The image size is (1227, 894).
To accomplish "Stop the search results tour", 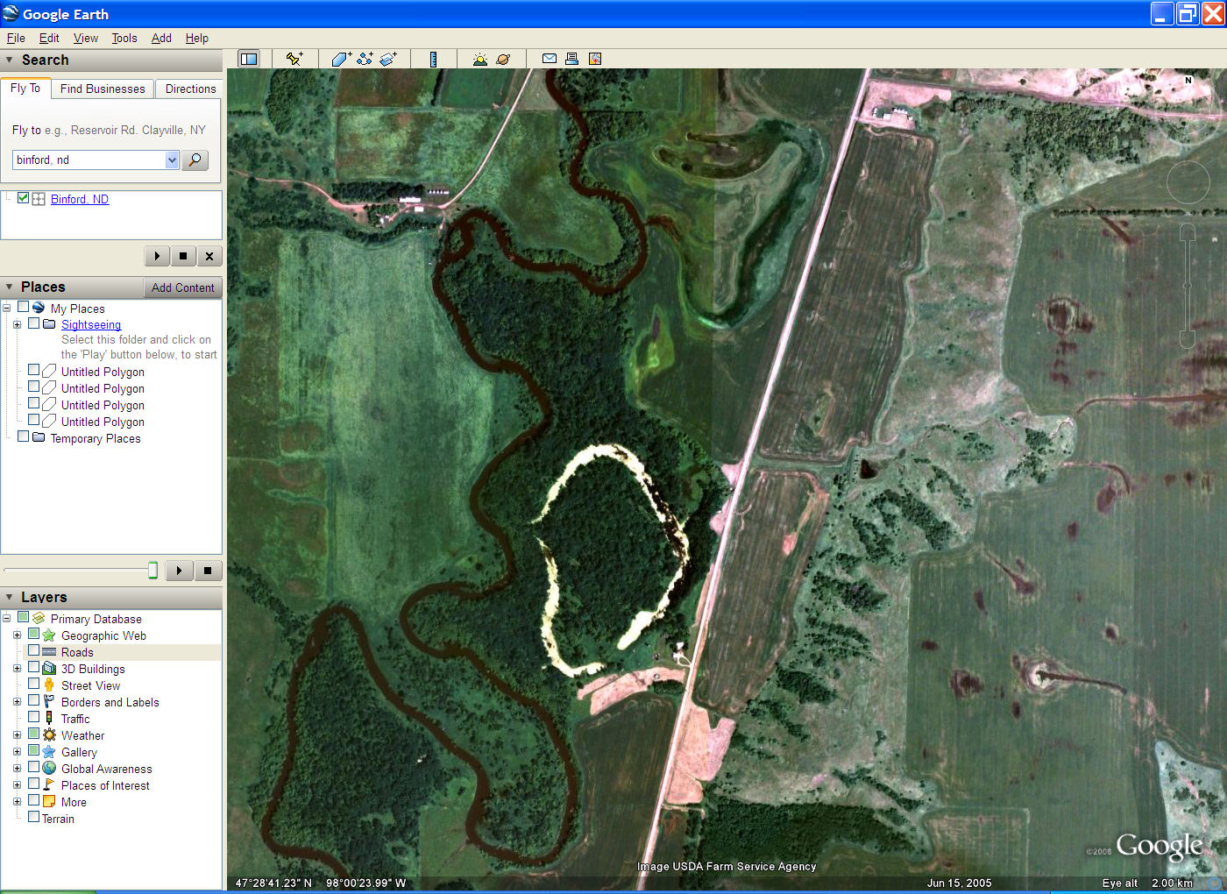I will (183, 256).
